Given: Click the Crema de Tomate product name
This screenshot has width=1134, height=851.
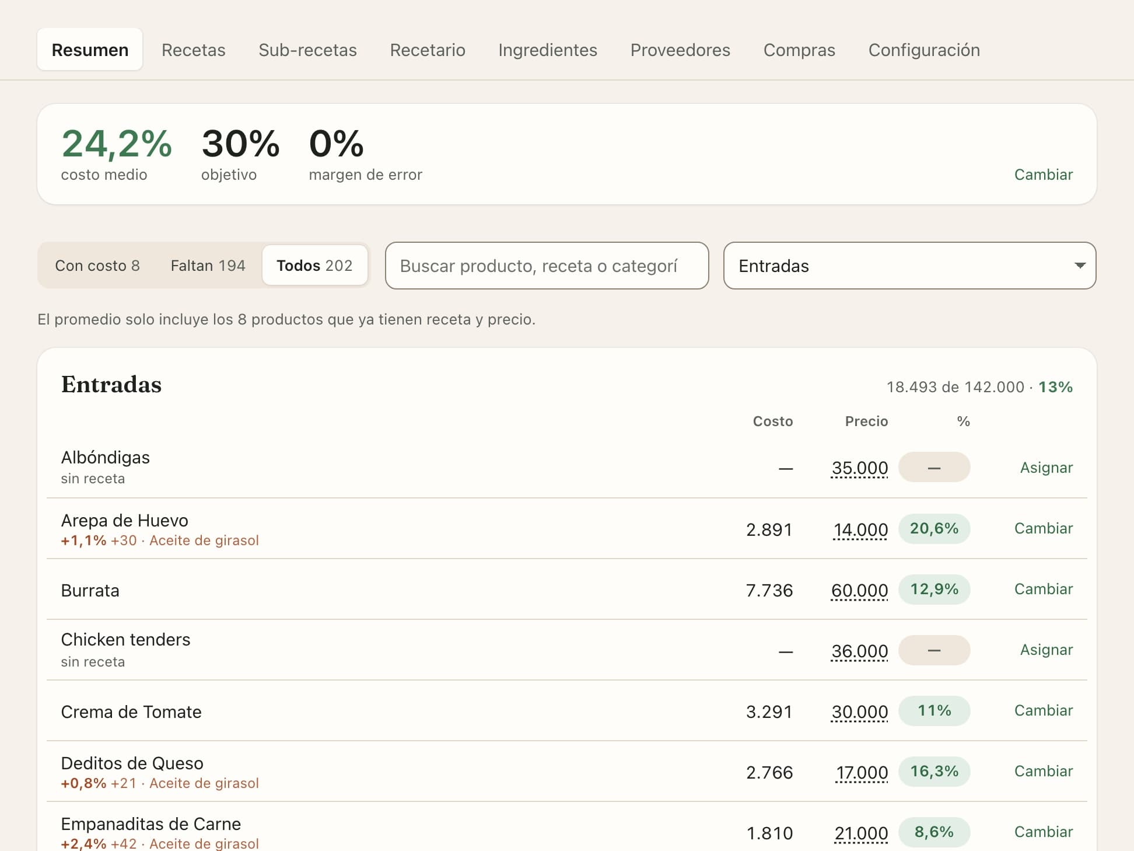Looking at the screenshot, I should [131, 712].
